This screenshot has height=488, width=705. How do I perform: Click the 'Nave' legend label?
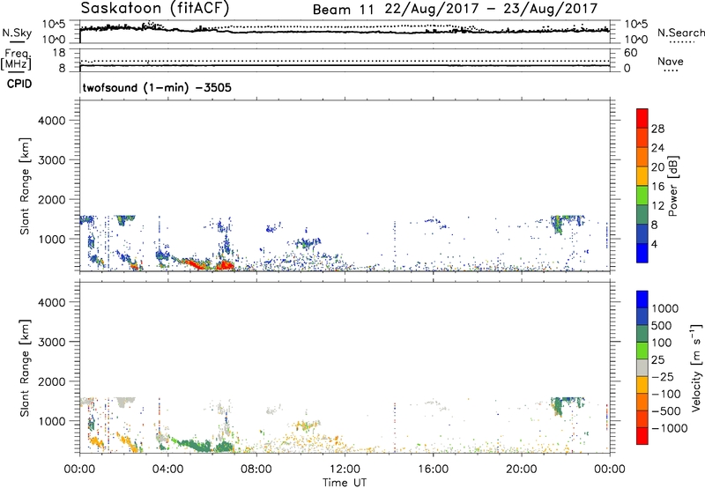(671, 62)
